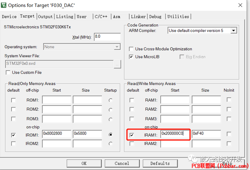Click the RAM3 Size field
Viewport: 250px width, 170px height.
coord(206,119)
